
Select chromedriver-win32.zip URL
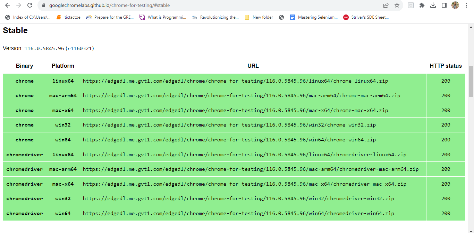[238, 198]
